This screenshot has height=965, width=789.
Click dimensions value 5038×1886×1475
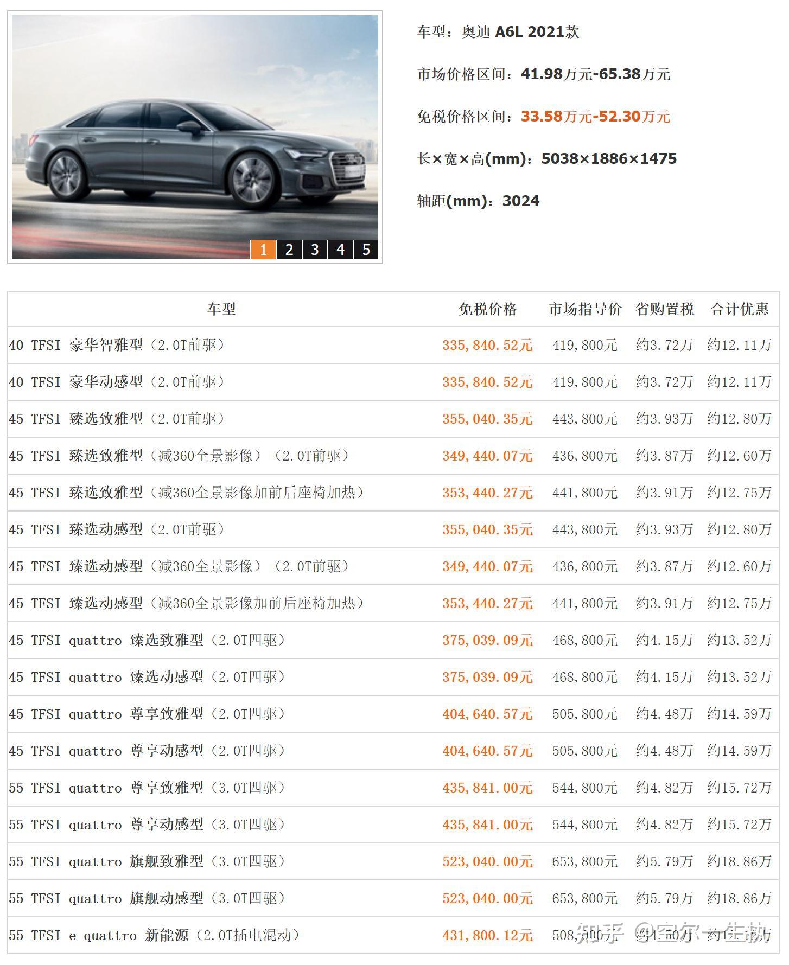pyautogui.click(x=609, y=159)
